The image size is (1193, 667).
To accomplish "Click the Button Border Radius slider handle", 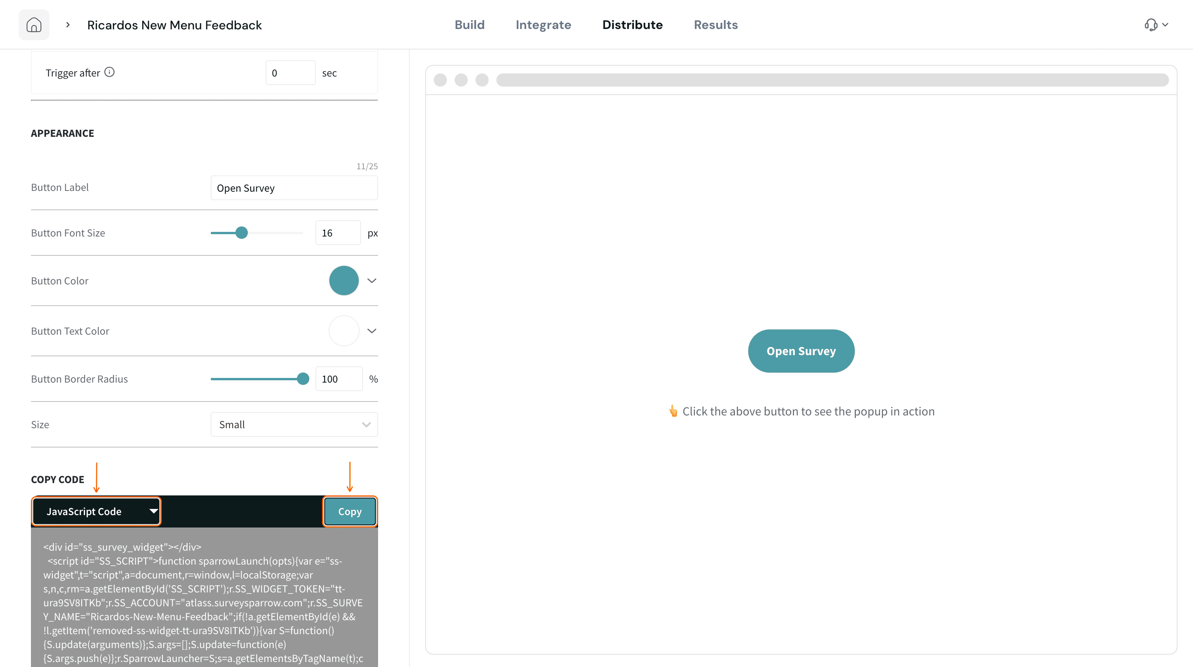I will click(303, 379).
